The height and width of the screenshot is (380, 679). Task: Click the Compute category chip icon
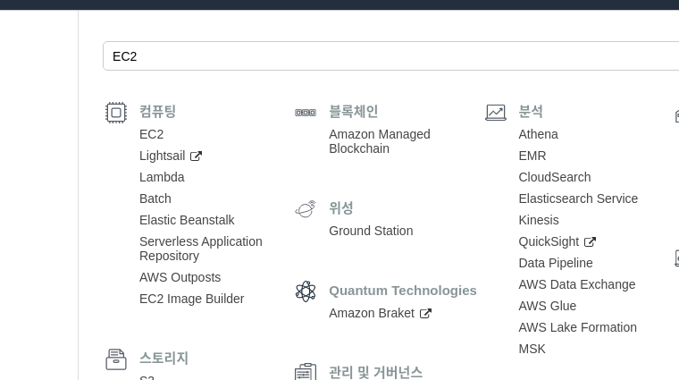click(x=116, y=113)
